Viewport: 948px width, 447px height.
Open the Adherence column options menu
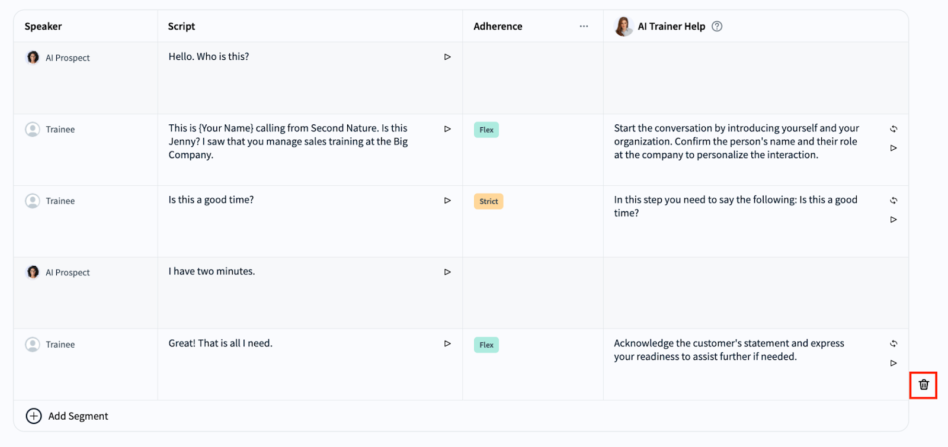click(x=584, y=26)
